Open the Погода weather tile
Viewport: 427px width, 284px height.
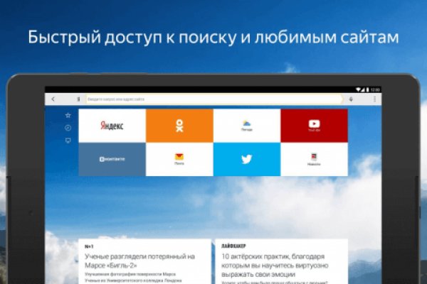coord(247,126)
